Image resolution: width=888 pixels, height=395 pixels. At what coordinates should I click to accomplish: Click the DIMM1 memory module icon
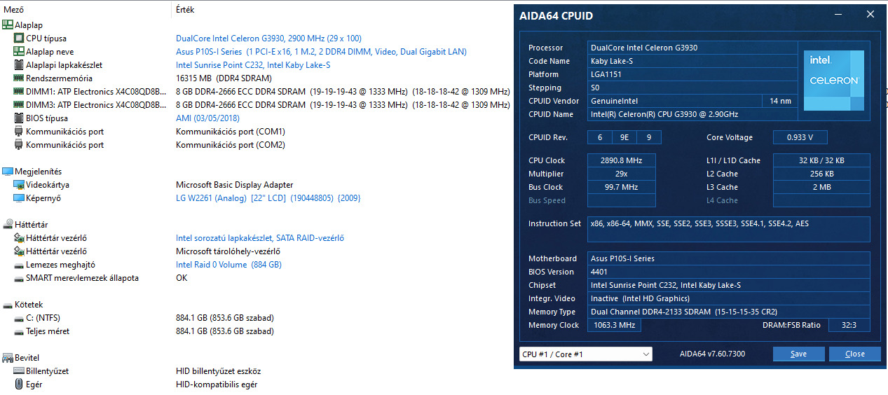(x=19, y=92)
